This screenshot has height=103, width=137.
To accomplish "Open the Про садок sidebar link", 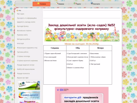I will [21, 14].
